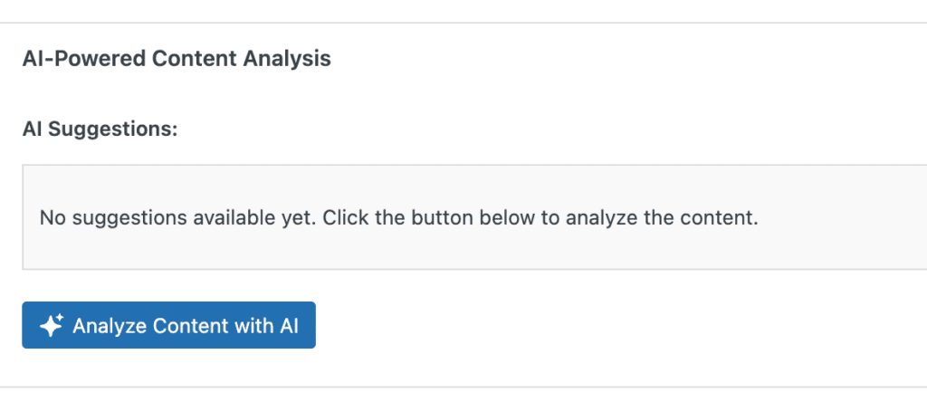Click the AI-Powered Content Analysis heading

pyautogui.click(x=177, y=59)
